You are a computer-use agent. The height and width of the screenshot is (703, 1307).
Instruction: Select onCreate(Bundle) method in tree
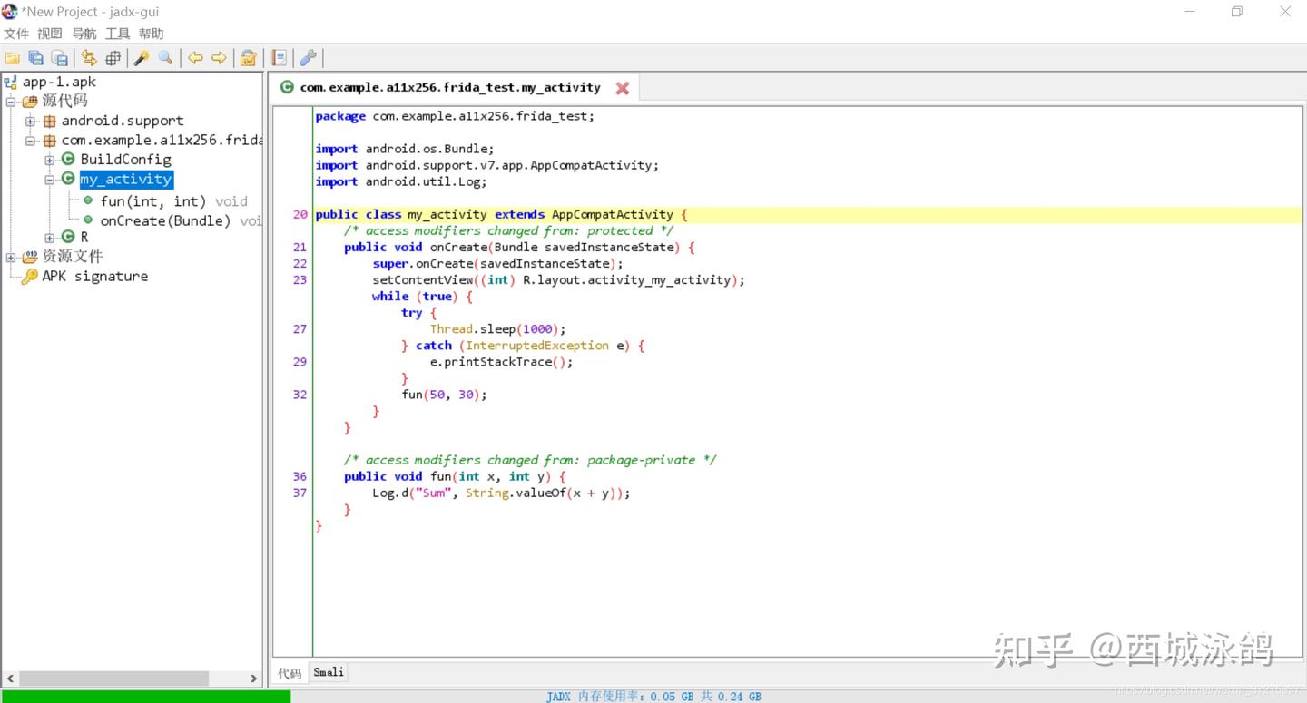coord(165,220)
